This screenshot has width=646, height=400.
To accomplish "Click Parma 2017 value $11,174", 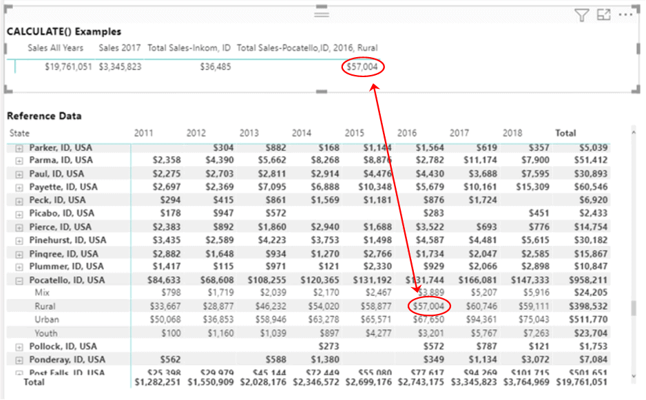I will tap(480, 160).
